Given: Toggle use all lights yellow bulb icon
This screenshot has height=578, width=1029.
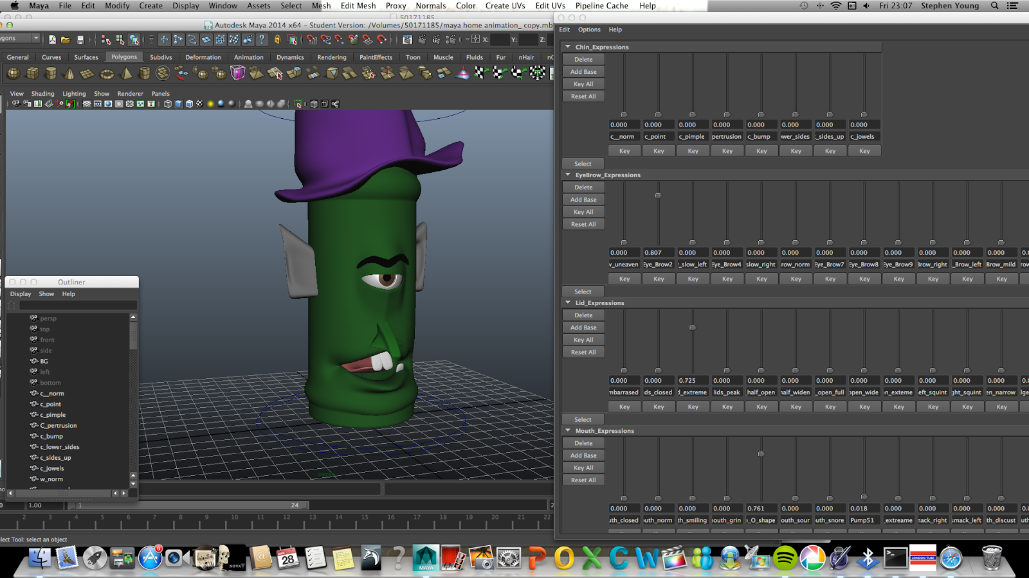Looking at the screenshot, I should point(210,103).
